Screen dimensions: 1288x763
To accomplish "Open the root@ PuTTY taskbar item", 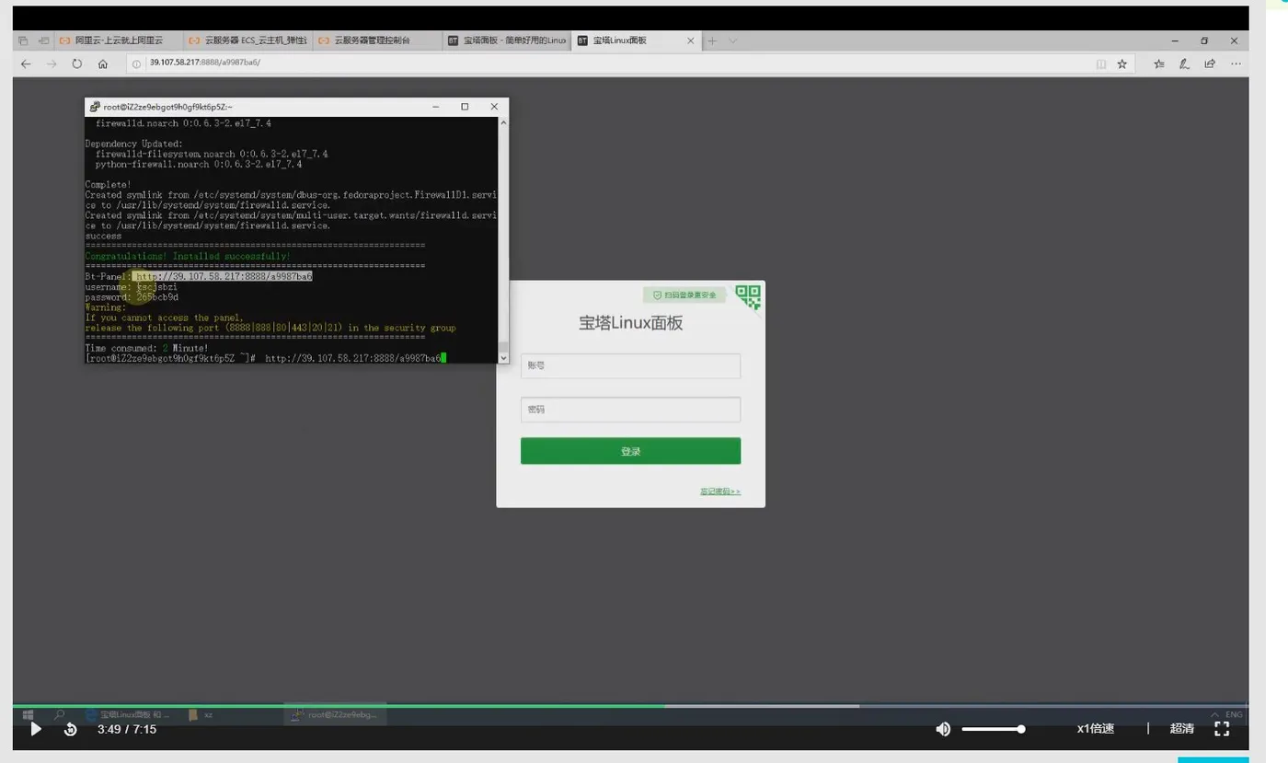I will coord(335,714).
